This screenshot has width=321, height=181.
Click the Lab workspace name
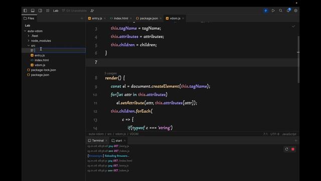tap(56, 11)
